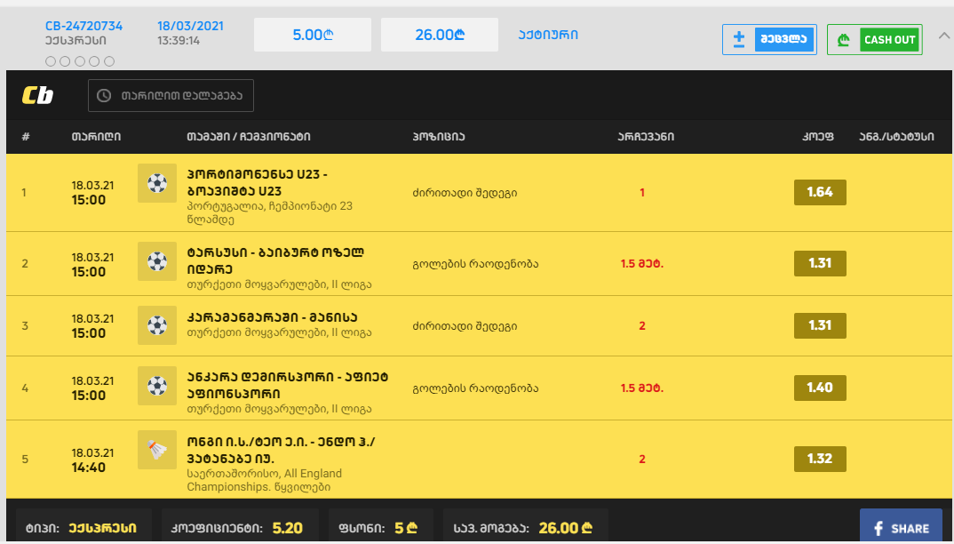Click the yellow Cb logo

point(37,95)
